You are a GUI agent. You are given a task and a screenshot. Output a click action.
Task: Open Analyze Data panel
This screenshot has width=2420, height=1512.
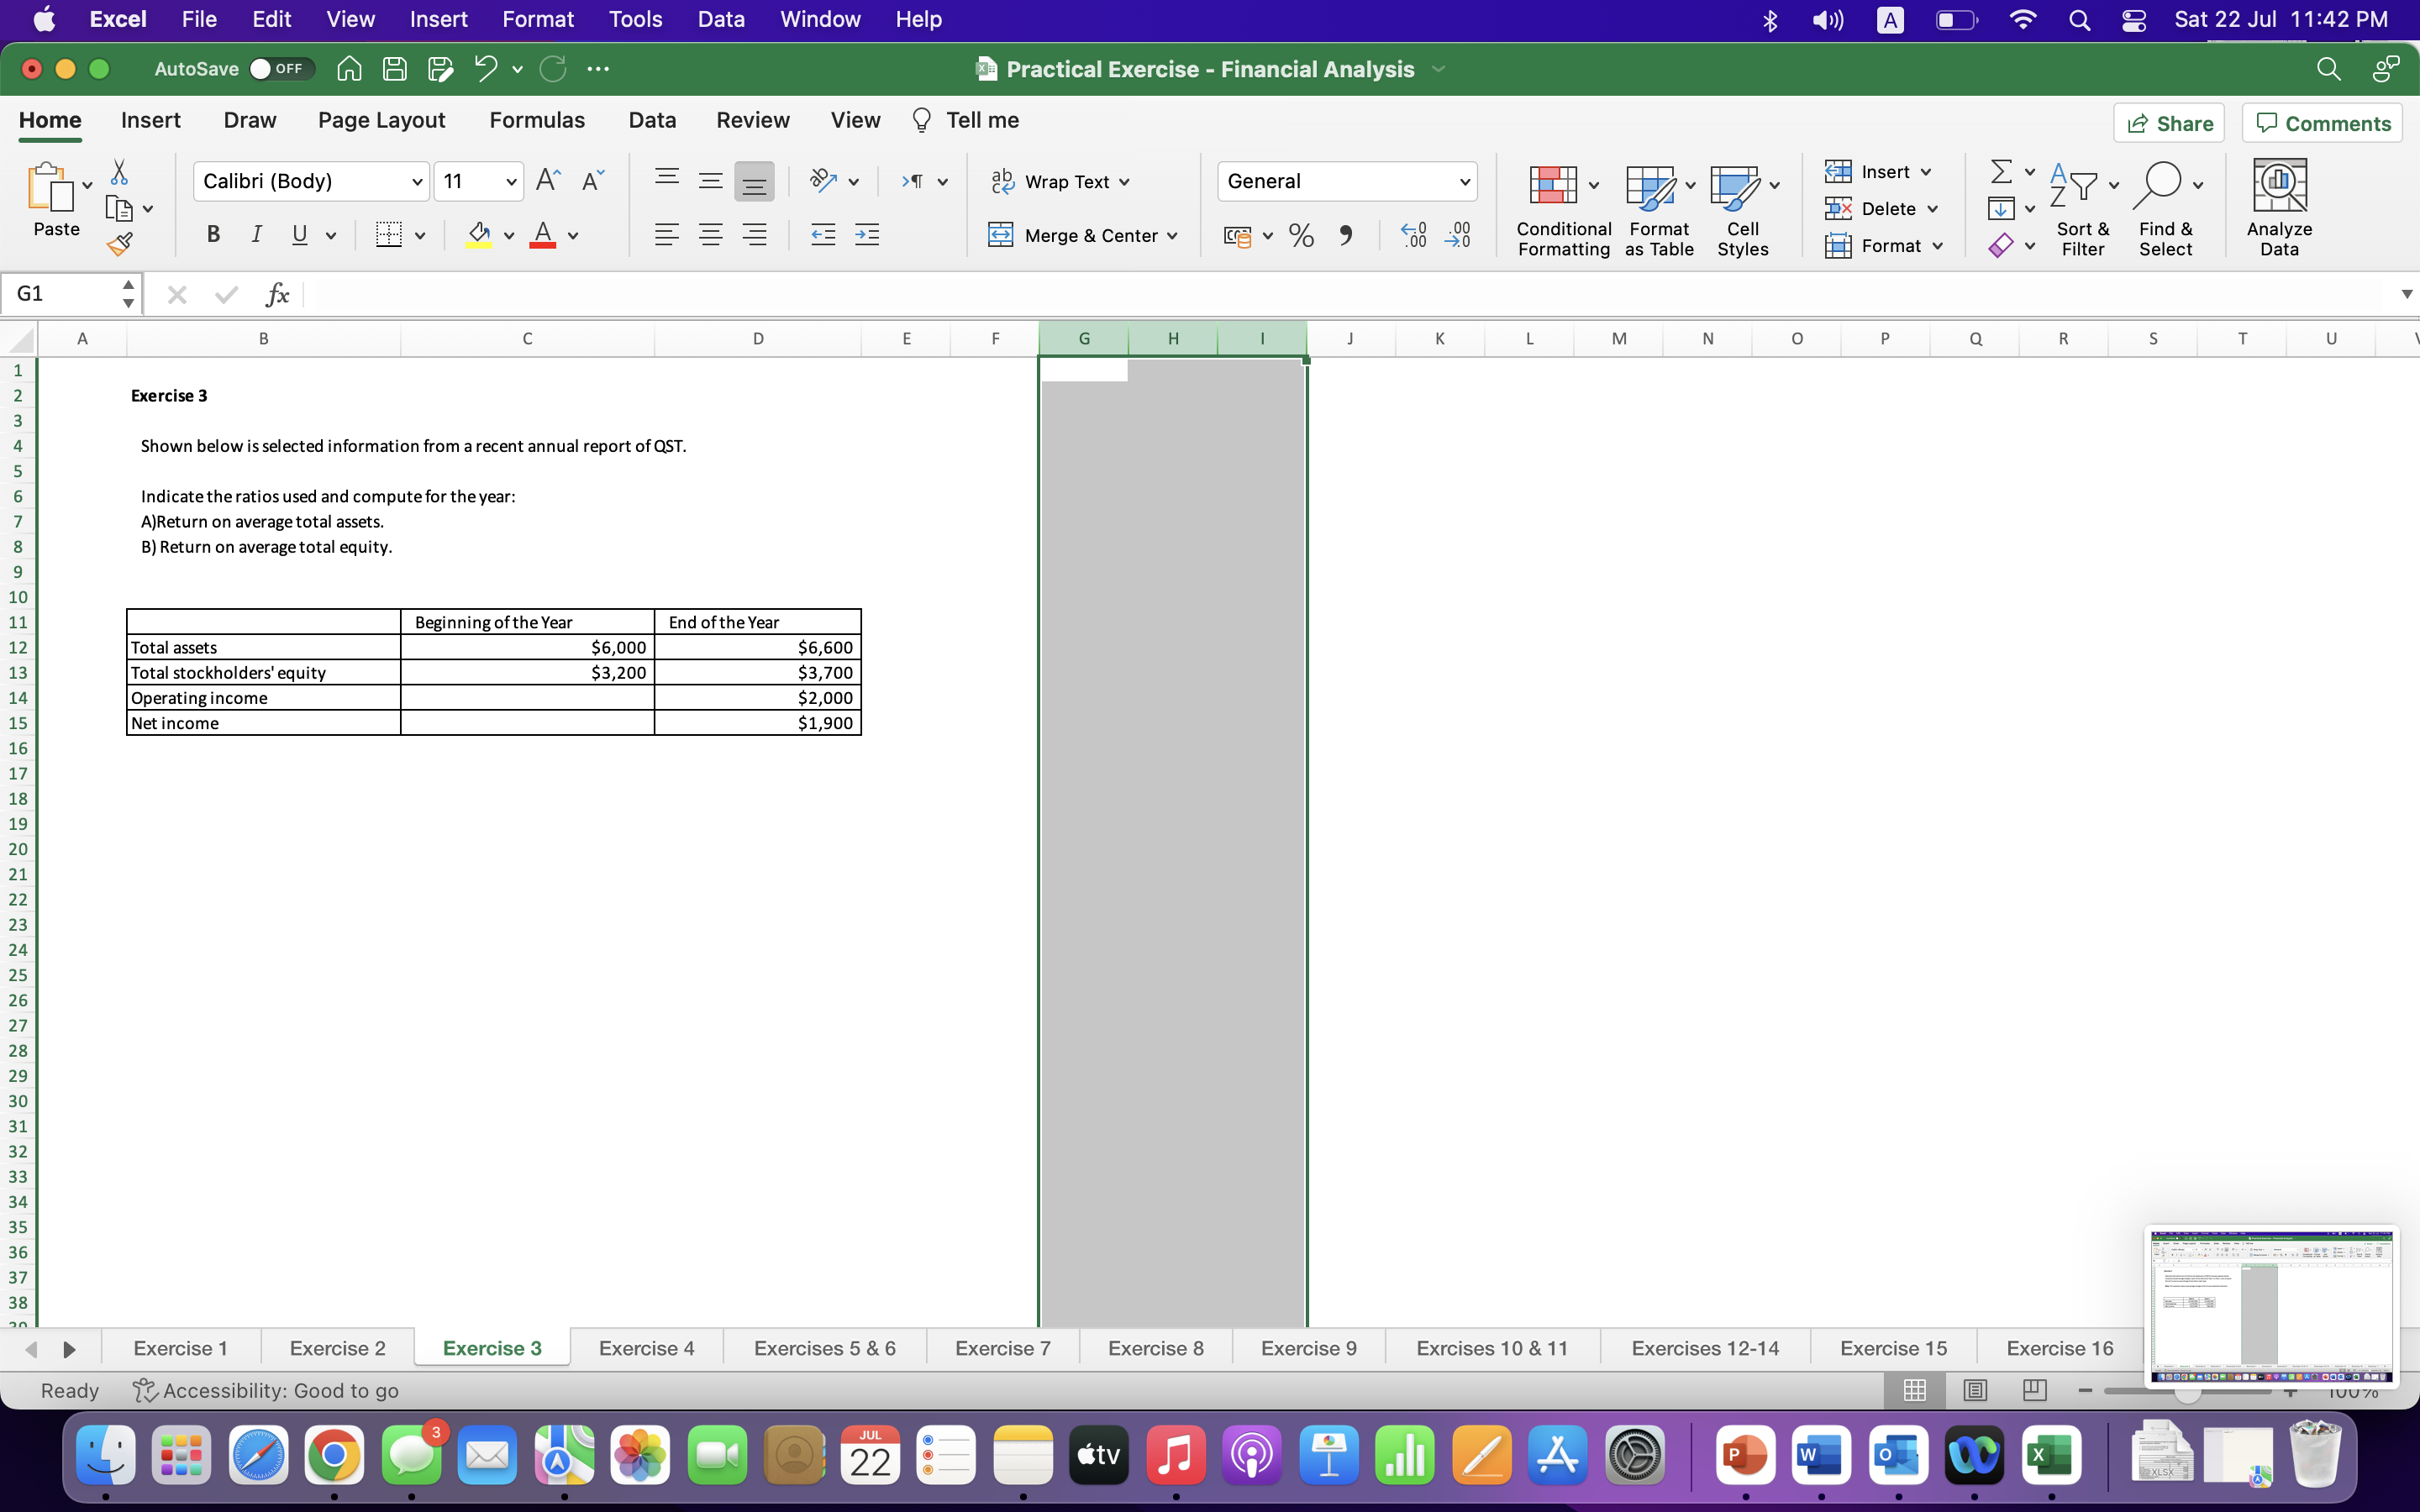click(2278, 208)
